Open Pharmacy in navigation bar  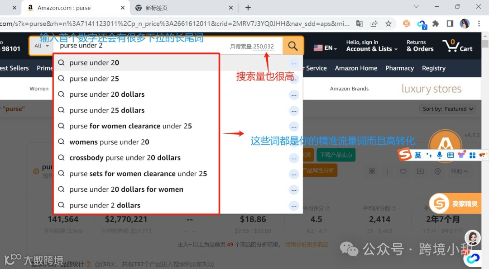(x=399, y=68)
